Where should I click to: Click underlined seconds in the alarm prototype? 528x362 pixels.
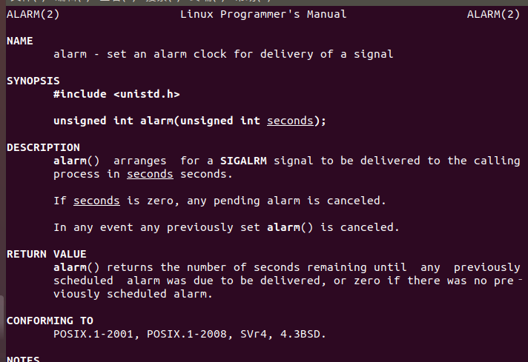290,121
